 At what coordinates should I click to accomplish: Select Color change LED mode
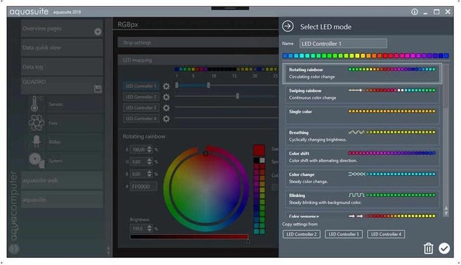(x=362, y=178)
